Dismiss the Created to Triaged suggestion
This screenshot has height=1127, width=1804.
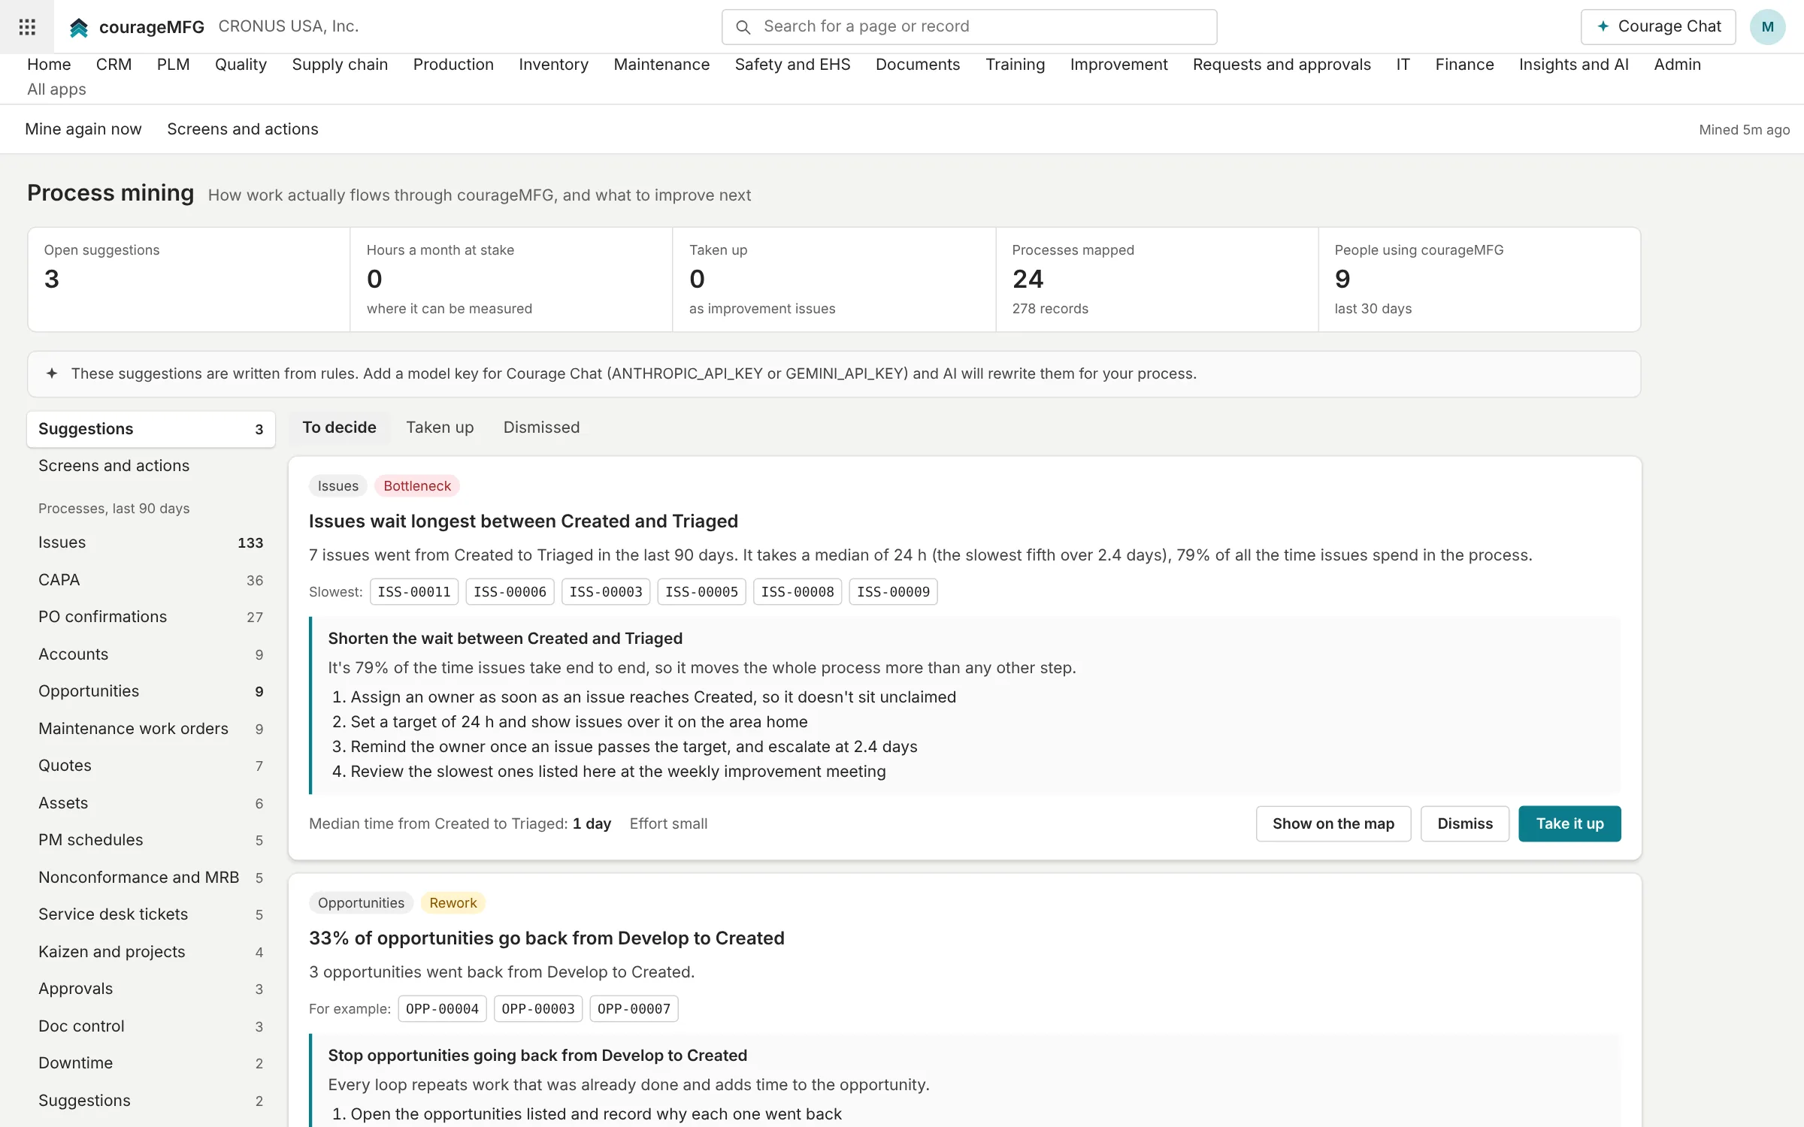[x=1464, y=824]
